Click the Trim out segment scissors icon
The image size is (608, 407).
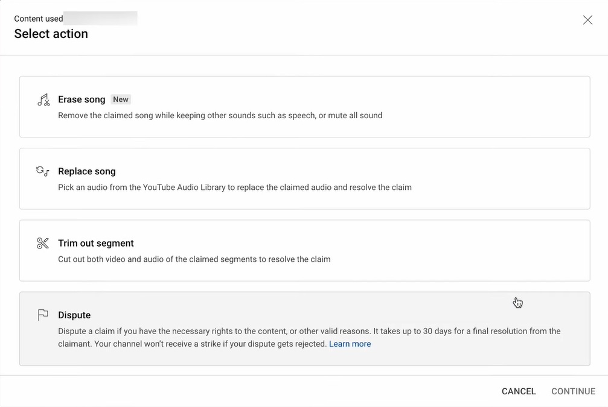point(43,243)
